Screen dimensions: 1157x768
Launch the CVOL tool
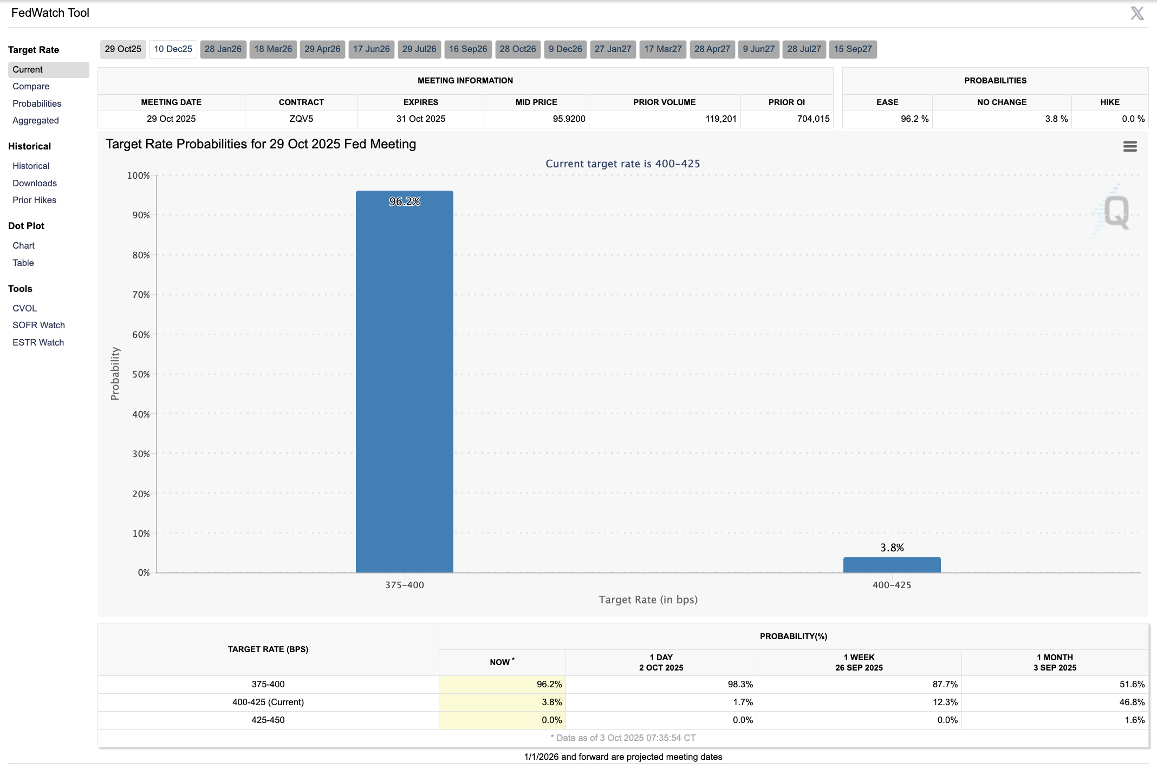click(25, 308)
